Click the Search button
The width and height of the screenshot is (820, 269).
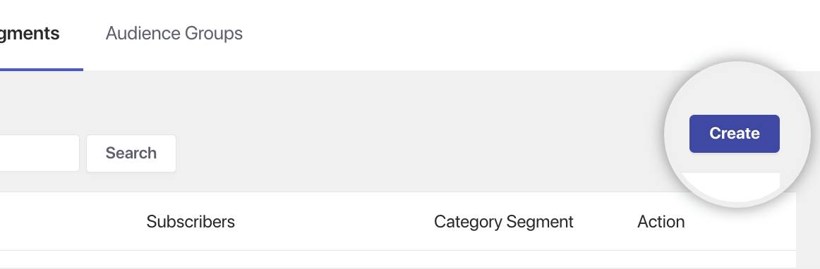(131, 153)
